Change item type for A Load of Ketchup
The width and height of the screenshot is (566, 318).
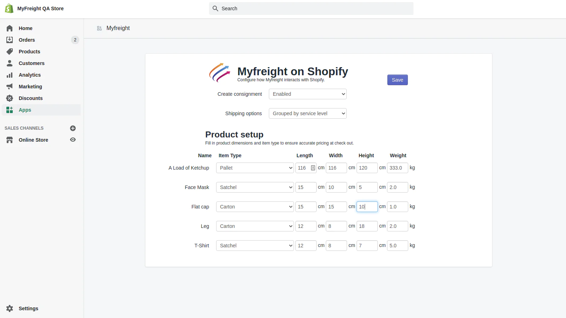(x=255, y=168)
